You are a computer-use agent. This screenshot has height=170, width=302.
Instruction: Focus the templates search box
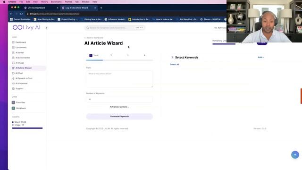coord(115,28)
